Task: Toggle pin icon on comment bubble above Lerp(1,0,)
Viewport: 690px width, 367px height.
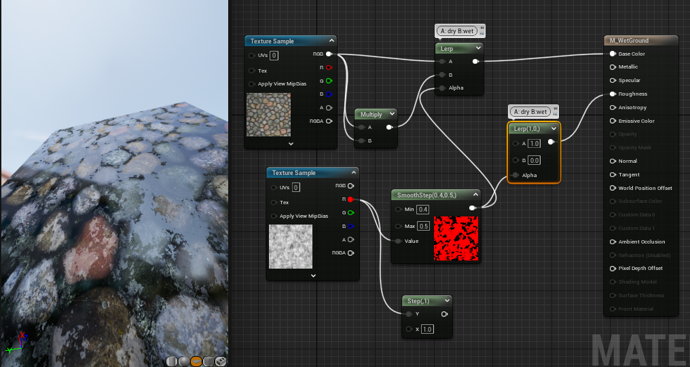Action: coord(556,109)
